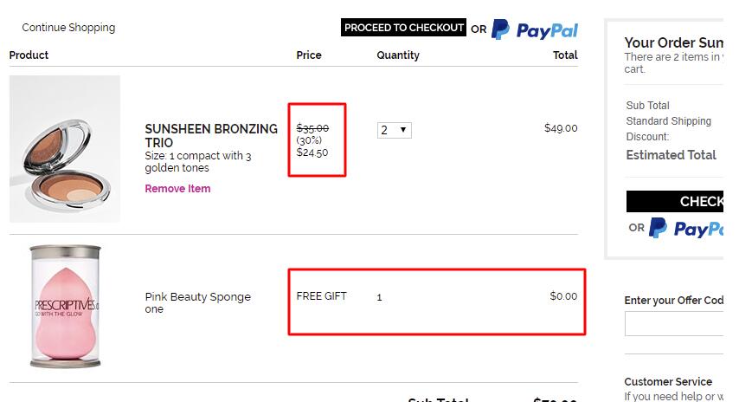
Task: Click the Remove Item link
Action: [x=177, y=189]
